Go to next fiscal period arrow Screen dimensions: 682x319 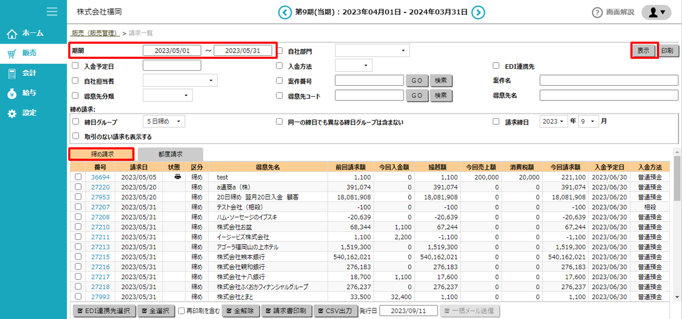[479, 12]
